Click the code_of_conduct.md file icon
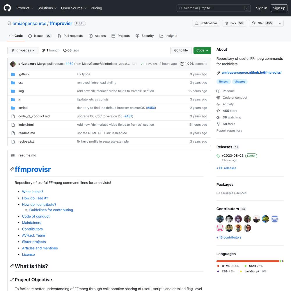291x291 pixels. tap(13, 116)
